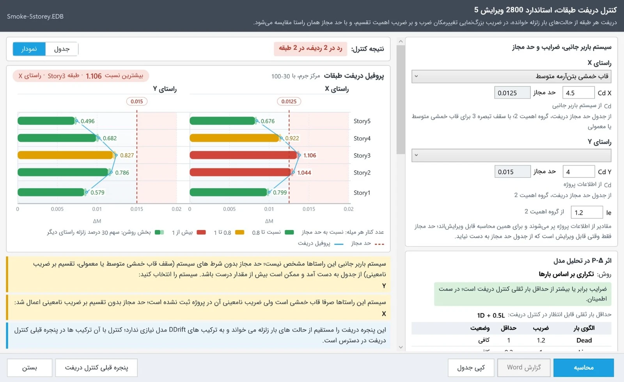624x382 pixels.
Task: Click the value 1.044 next to Story2 bar
Action: pyautogui.click(x=304, y=172)
